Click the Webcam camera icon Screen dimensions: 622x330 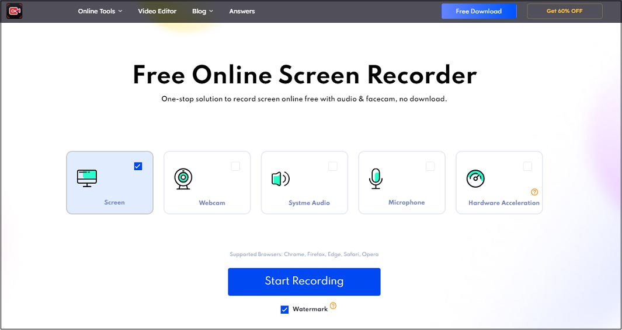coord(183,178)
